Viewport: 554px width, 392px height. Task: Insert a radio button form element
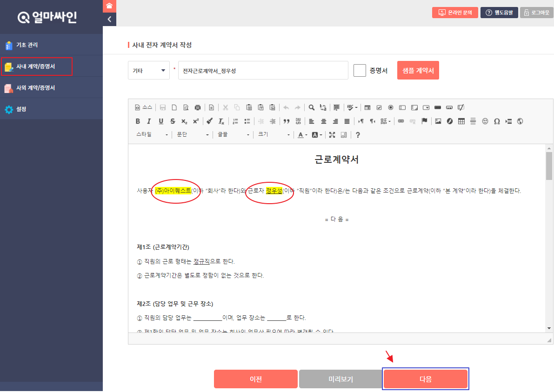[391, 107]
